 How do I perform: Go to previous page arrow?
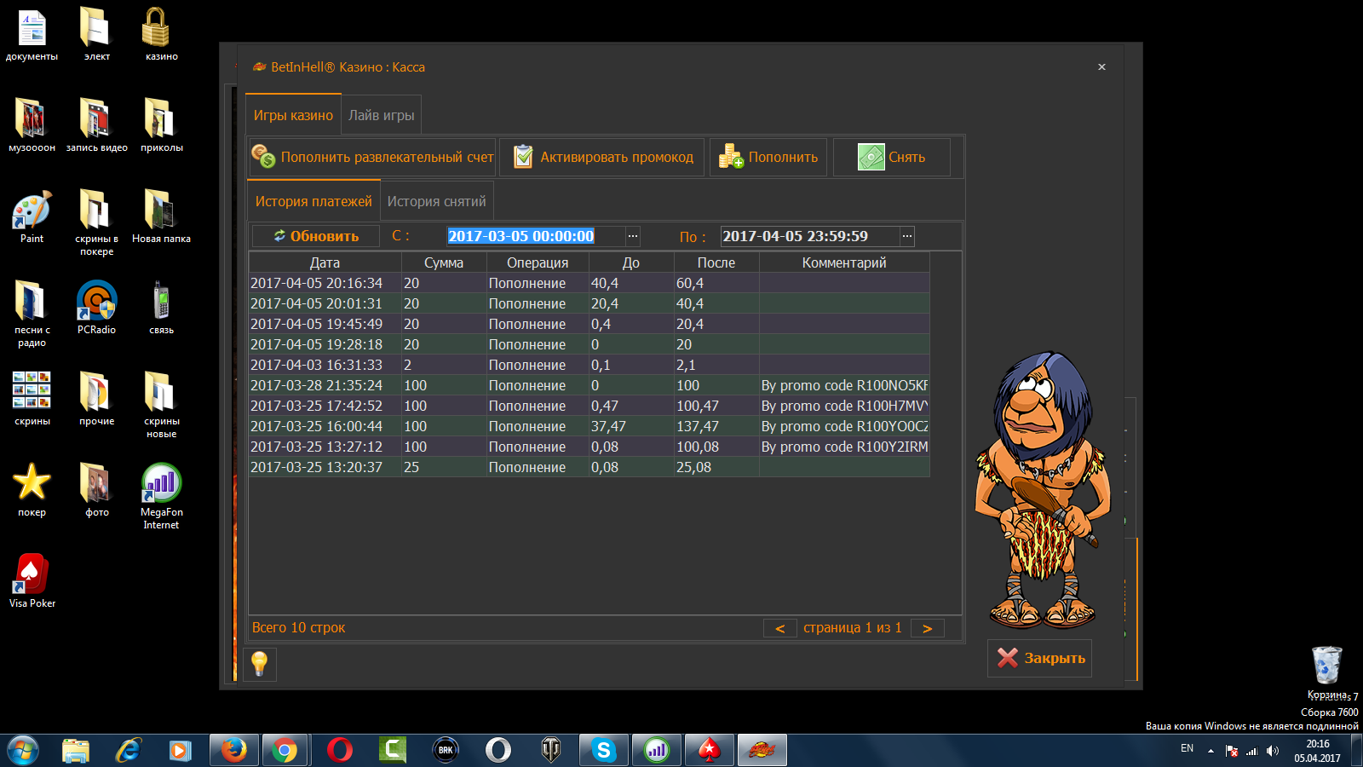779,628
